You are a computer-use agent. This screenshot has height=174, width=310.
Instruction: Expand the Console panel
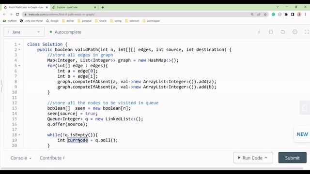pyautogui.click(x=21, y=158)
